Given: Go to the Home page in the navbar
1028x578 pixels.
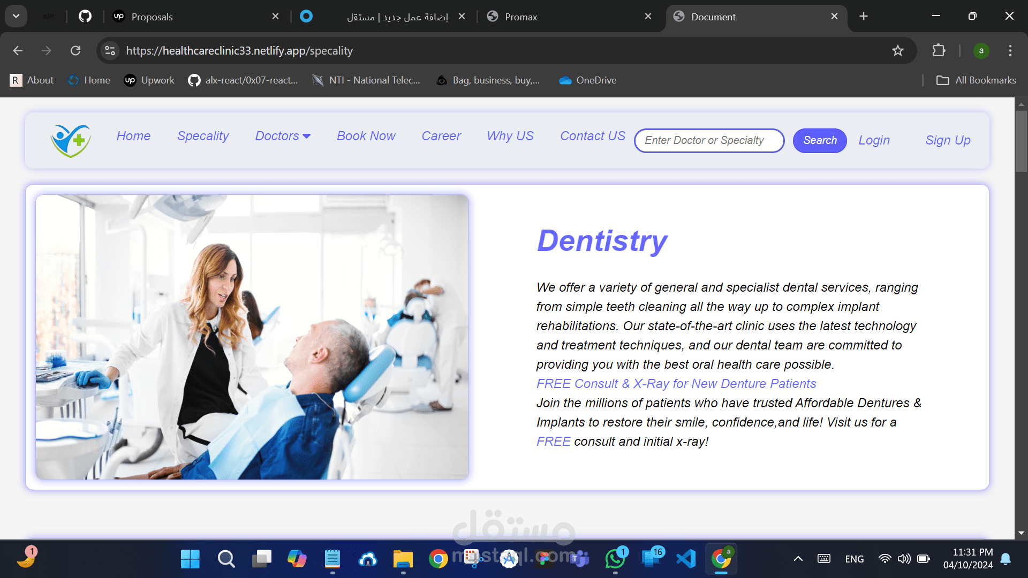Looking at the screenshot, I should click(x=133, y=136).
